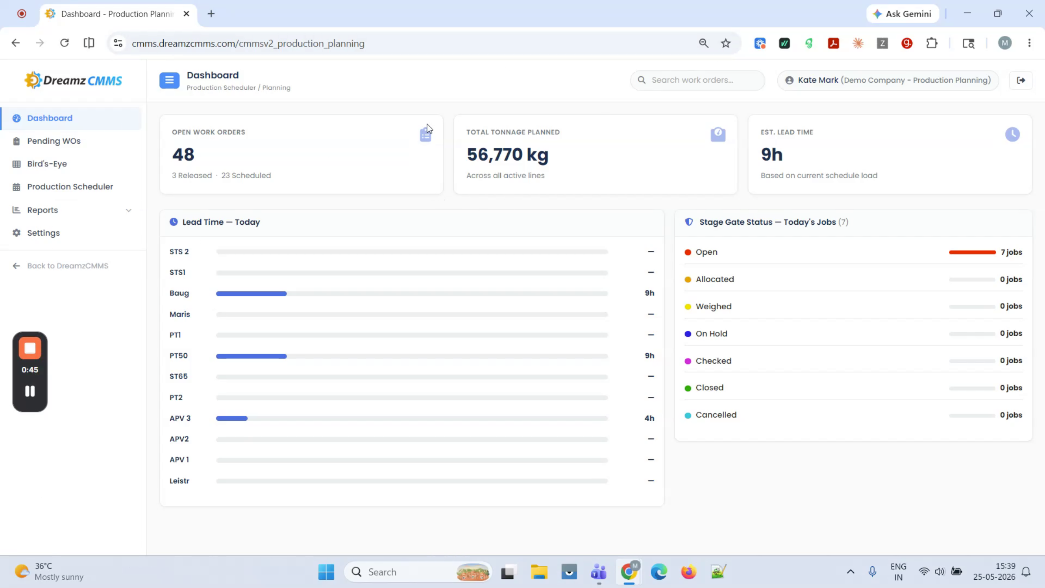
Task: Stop the screen recording with the orange stop button
Action: click(x=30, y=348)
